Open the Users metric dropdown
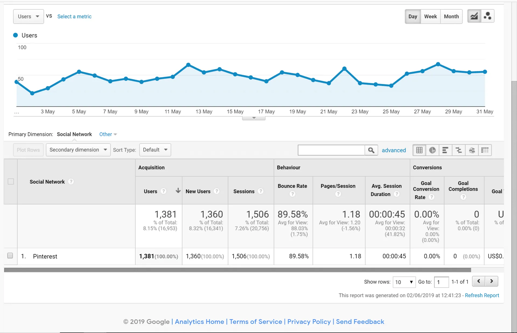517x333 pixels. [x=29, y=16]
